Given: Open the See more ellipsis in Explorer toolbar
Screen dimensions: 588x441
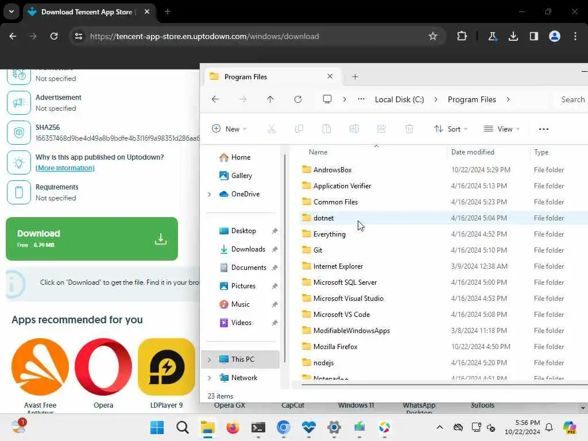Looking at the screenshot, I should point(543,129).
